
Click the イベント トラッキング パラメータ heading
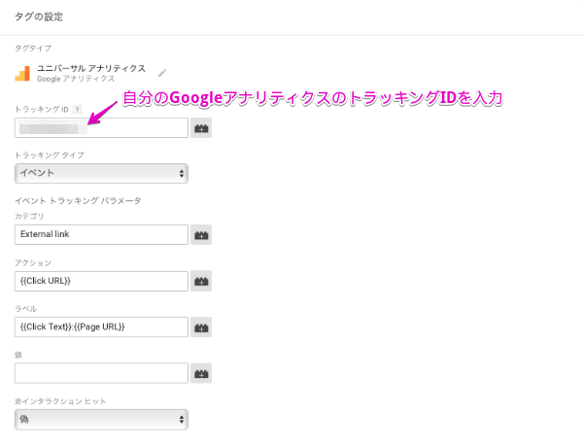click(x=78, y=201)
